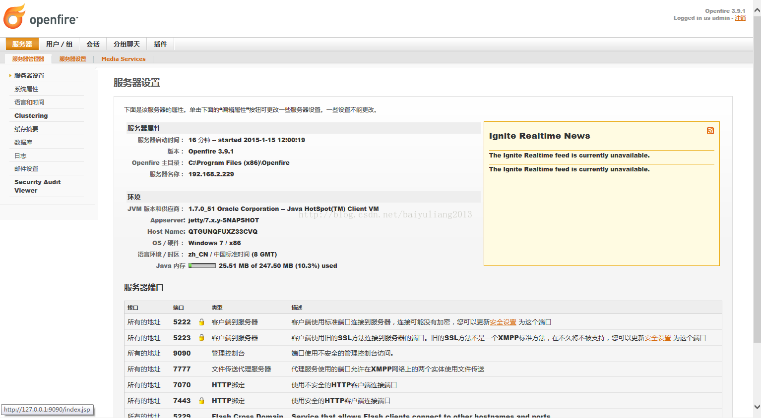The image size is (761, 418).
Task: Open 系统属性 in the sidebar
Action: pos(26,89)
